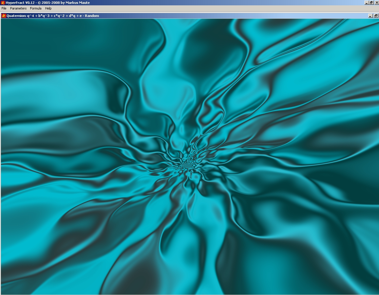Restore down the main HyperFract window
379x295 pixels.
pos(371,3)
